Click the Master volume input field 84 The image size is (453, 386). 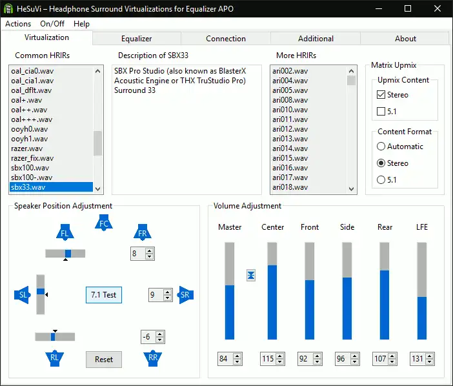coord(226,359)
